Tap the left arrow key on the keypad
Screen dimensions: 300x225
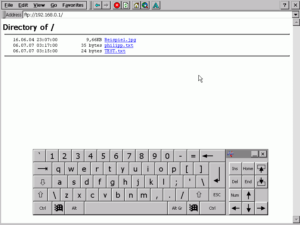[235, 208]
